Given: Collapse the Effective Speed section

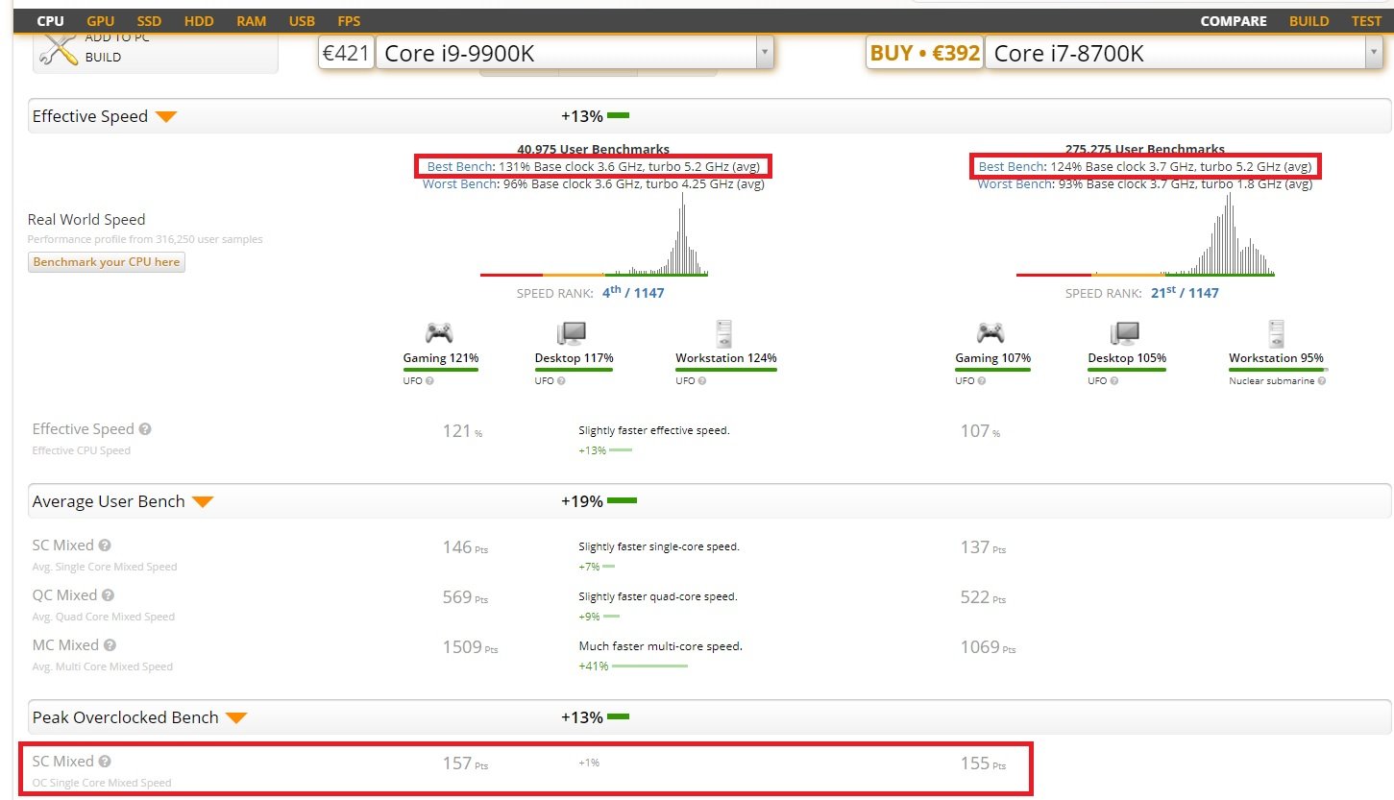Looking at the screenshot, I should (x=166, y=117).
